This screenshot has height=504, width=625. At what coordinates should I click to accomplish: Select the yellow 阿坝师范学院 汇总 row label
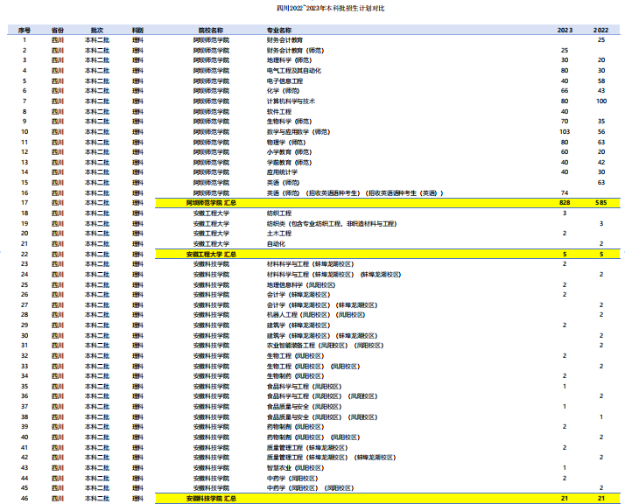coord(211,203)
